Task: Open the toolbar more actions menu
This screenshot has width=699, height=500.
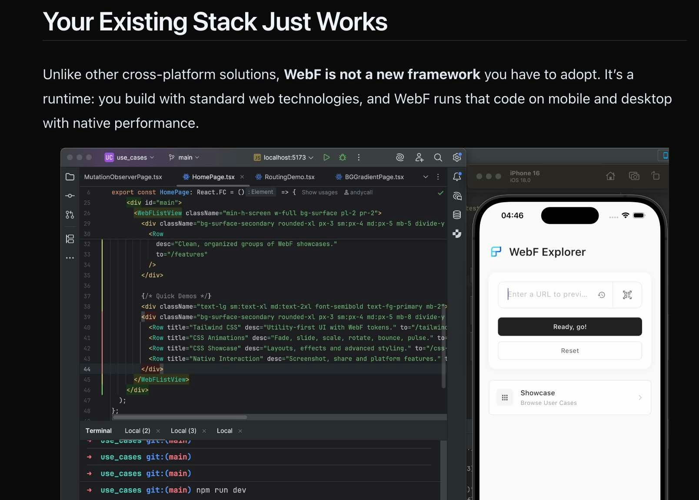Action: point(359,157)
